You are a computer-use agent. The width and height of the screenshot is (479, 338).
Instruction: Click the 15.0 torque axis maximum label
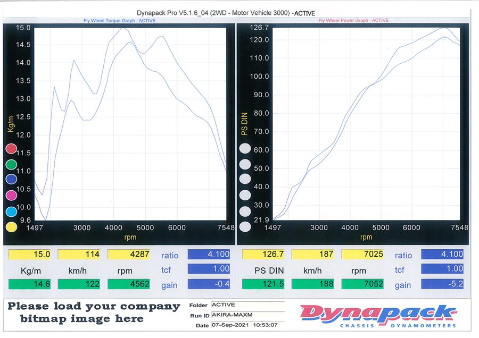23,28
